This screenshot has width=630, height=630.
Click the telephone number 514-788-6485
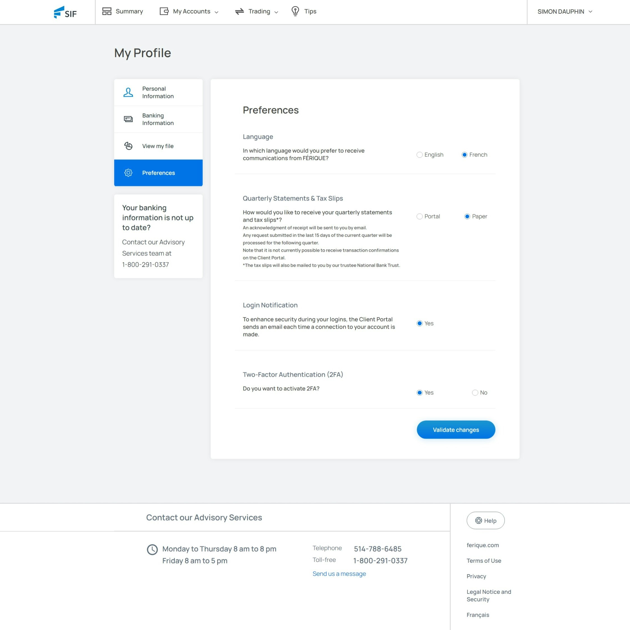378,549
